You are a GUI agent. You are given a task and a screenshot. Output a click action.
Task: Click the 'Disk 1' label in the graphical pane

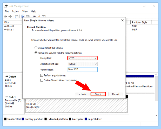[12, 97]
